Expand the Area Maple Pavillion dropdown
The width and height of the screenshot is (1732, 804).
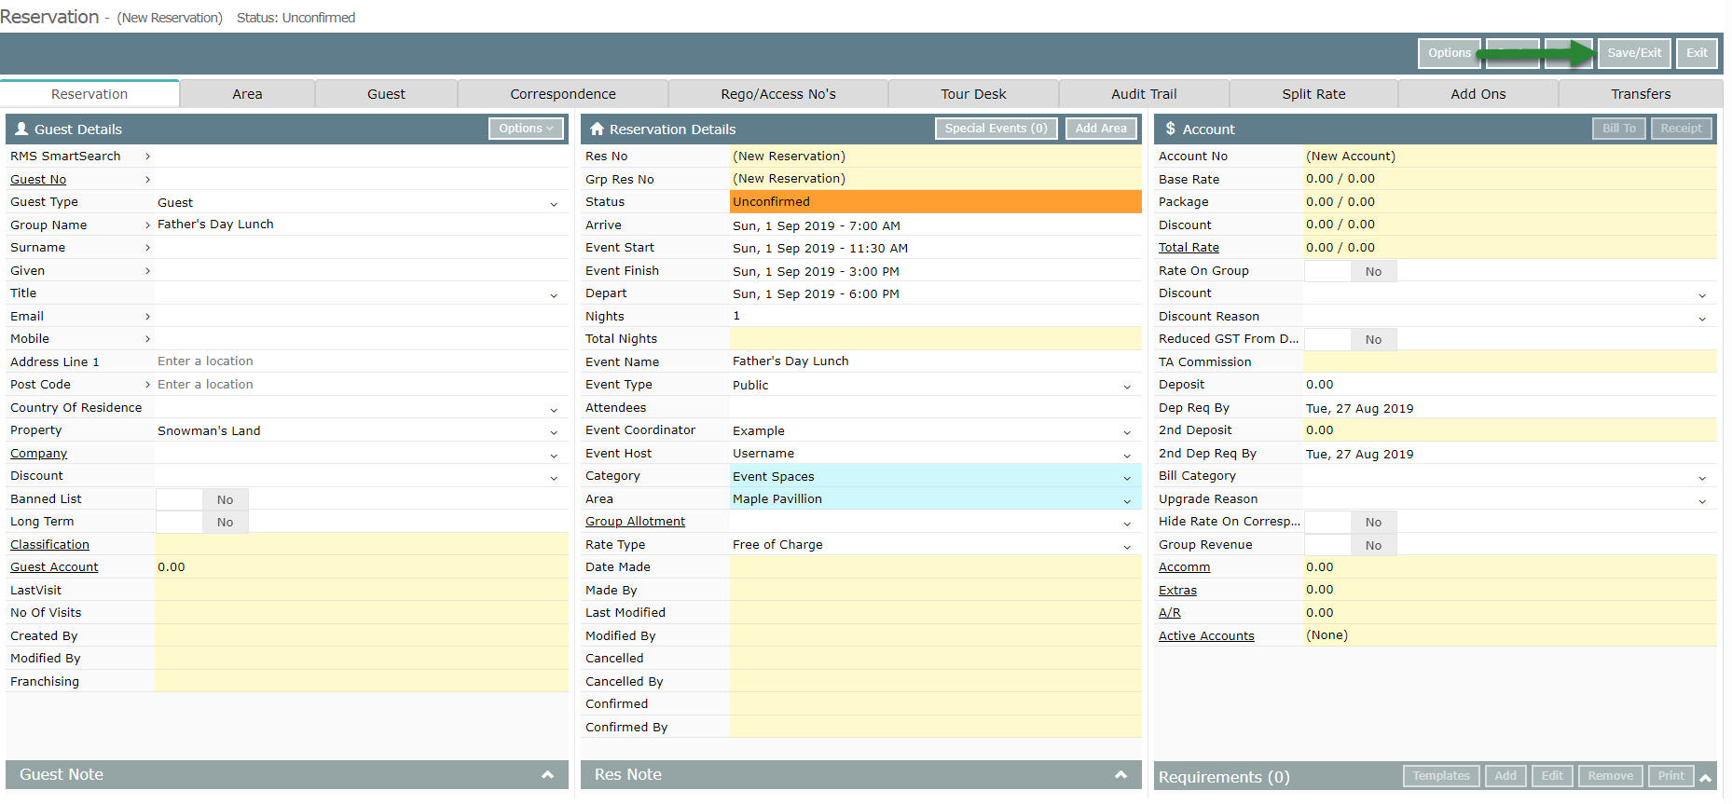click(1127, 501)
